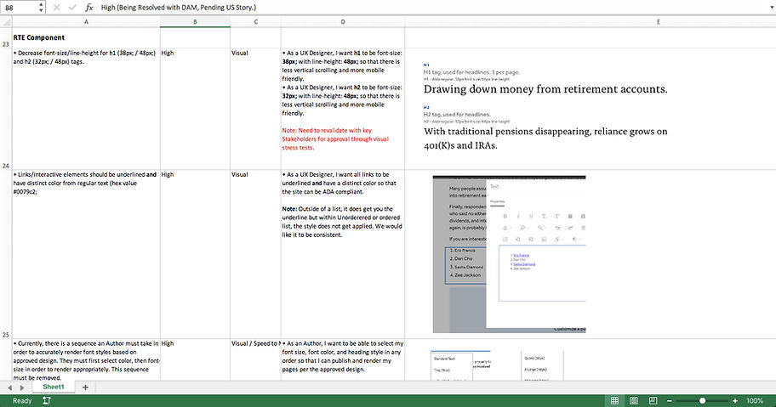Click the 'Note: Outside of a list' paragraph

[x=342, y=222]
